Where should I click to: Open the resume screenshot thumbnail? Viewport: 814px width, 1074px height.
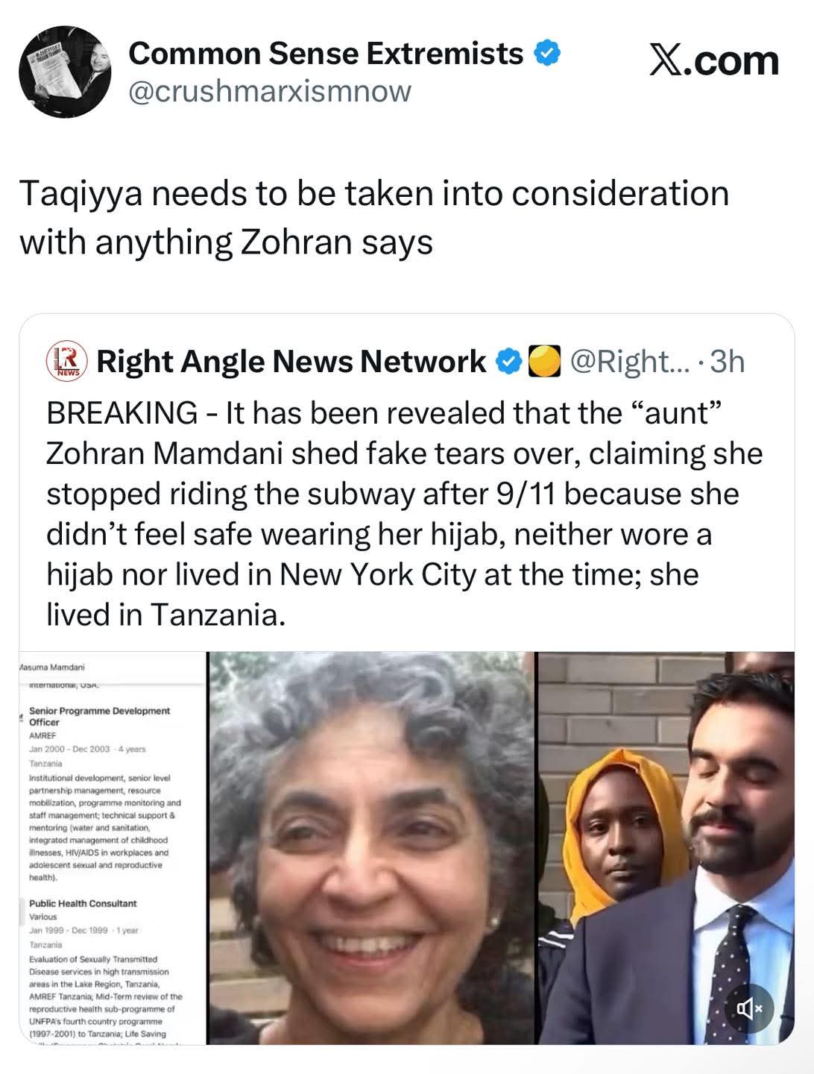click(113, 848)
